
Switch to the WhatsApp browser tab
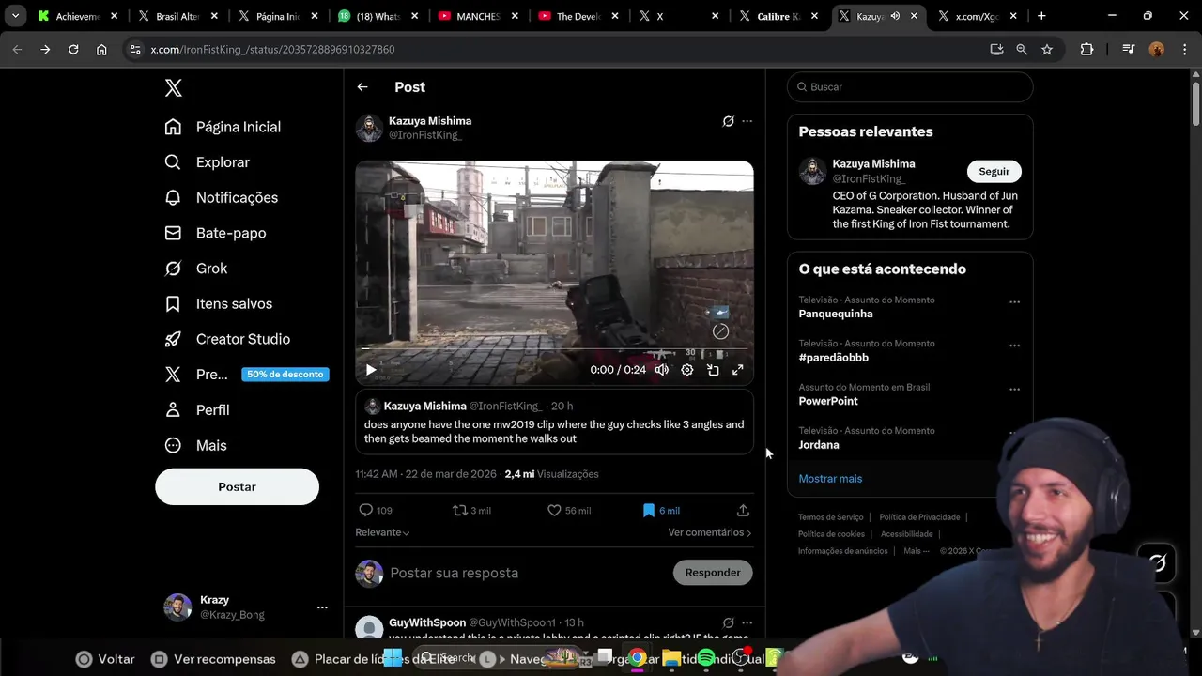tap(378, 16)
